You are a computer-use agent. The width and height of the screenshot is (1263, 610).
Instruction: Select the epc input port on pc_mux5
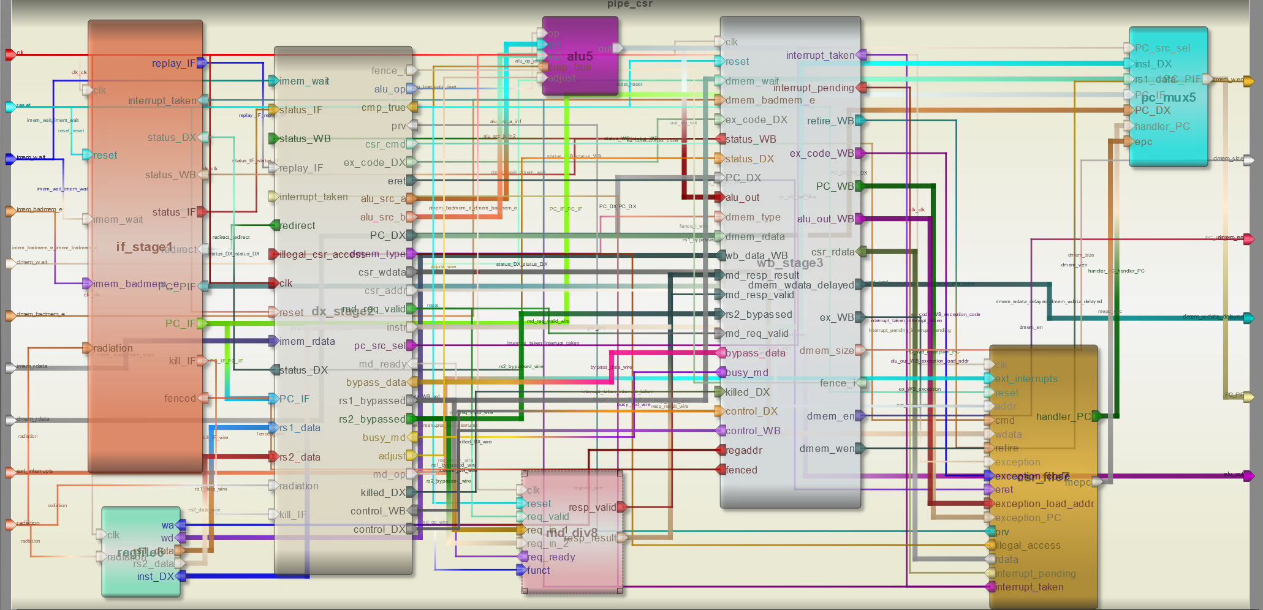click(x=1129, y=141)
